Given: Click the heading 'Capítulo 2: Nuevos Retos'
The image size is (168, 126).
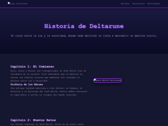Looking at the screenshot, I should (33, 120).
